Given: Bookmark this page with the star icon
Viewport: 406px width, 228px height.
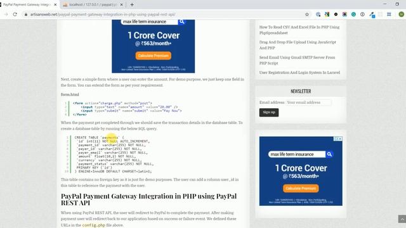Looking at the screenshot, I should pos(307,15).
